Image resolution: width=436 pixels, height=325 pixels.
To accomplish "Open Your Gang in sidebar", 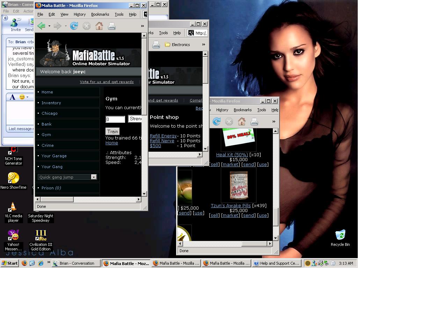I will point(52,167).
